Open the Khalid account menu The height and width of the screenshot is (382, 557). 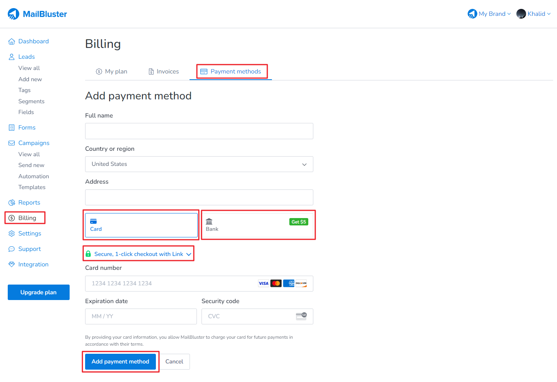click(537, 14)
